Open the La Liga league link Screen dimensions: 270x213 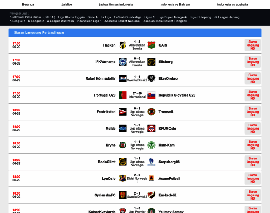[106, 17]
